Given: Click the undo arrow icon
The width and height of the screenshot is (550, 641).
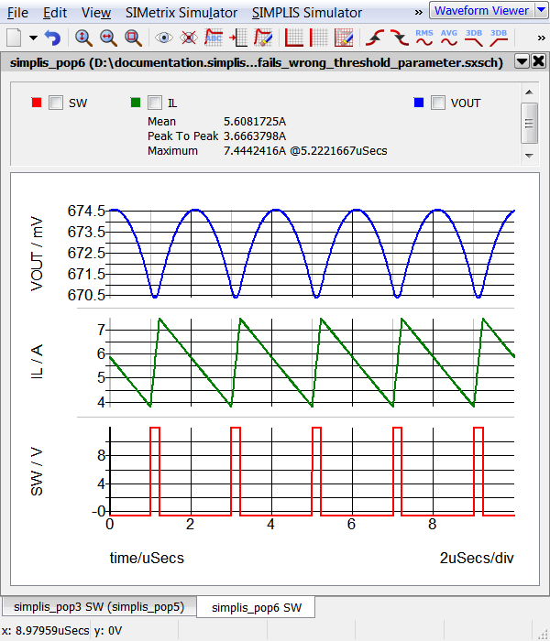Looking at the screenshot, I should [x=52, y=38].
